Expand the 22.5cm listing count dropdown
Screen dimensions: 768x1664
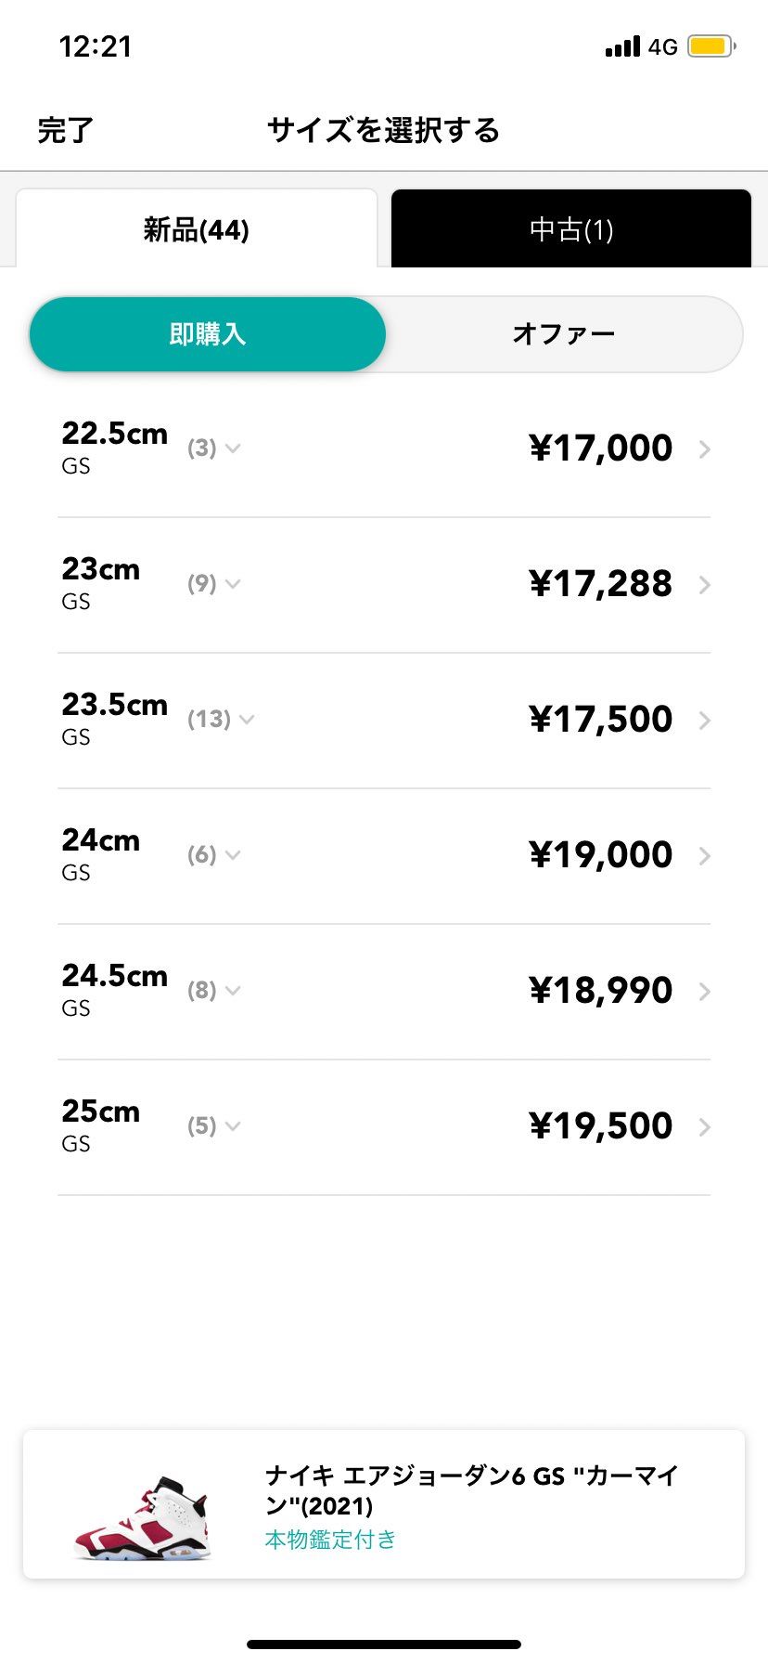(214, 448)
